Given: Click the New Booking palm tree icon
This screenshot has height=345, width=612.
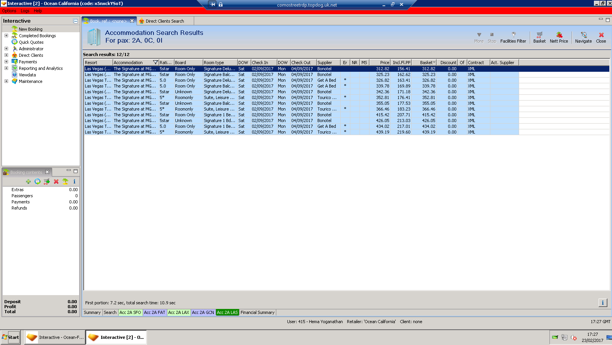Looking at the screenshot, I should pyautogui.click(x=15, y=29).
